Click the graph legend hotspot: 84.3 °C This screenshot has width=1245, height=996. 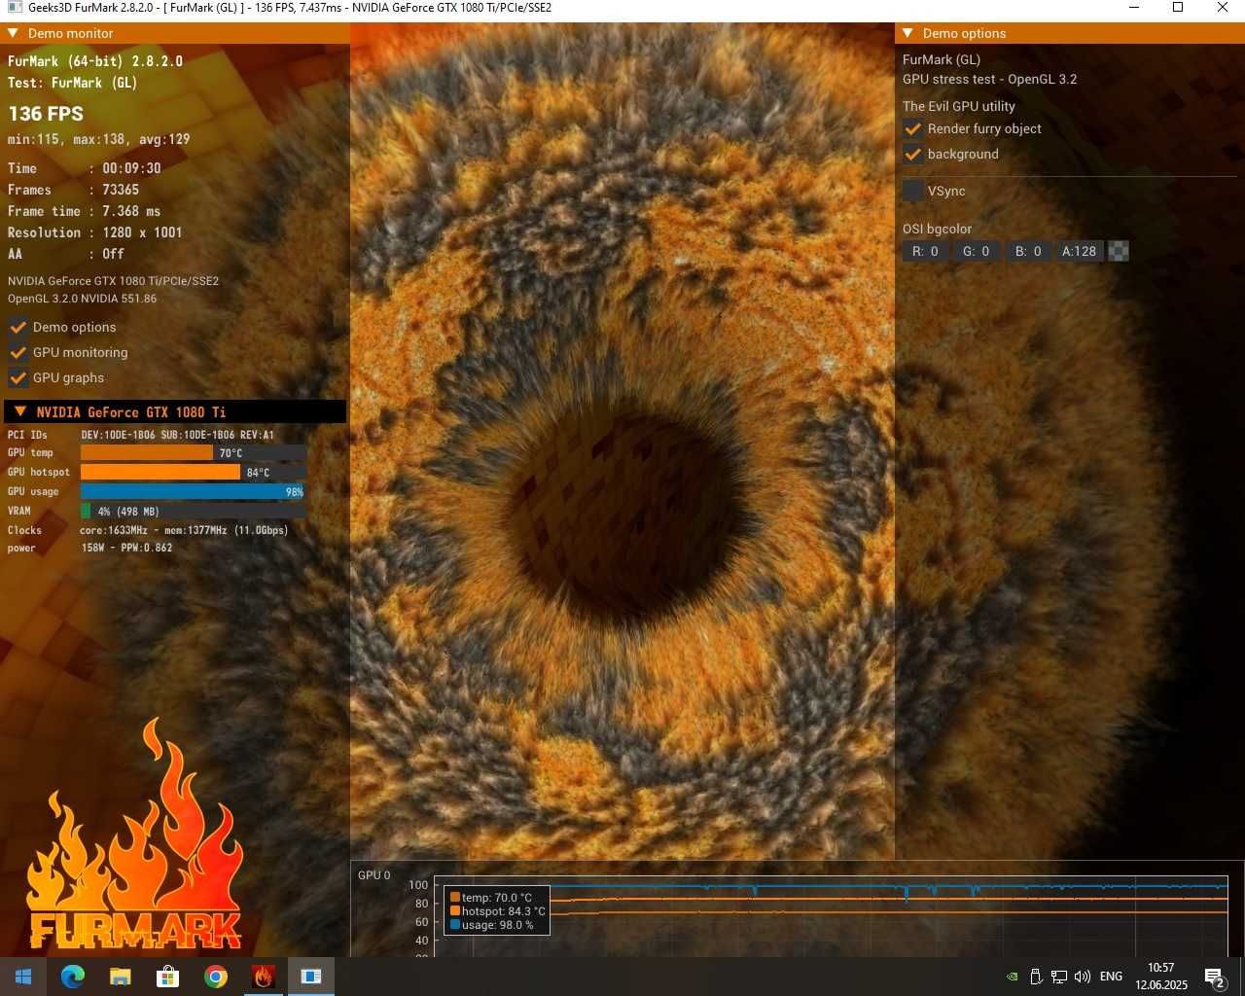pos(497,911)
